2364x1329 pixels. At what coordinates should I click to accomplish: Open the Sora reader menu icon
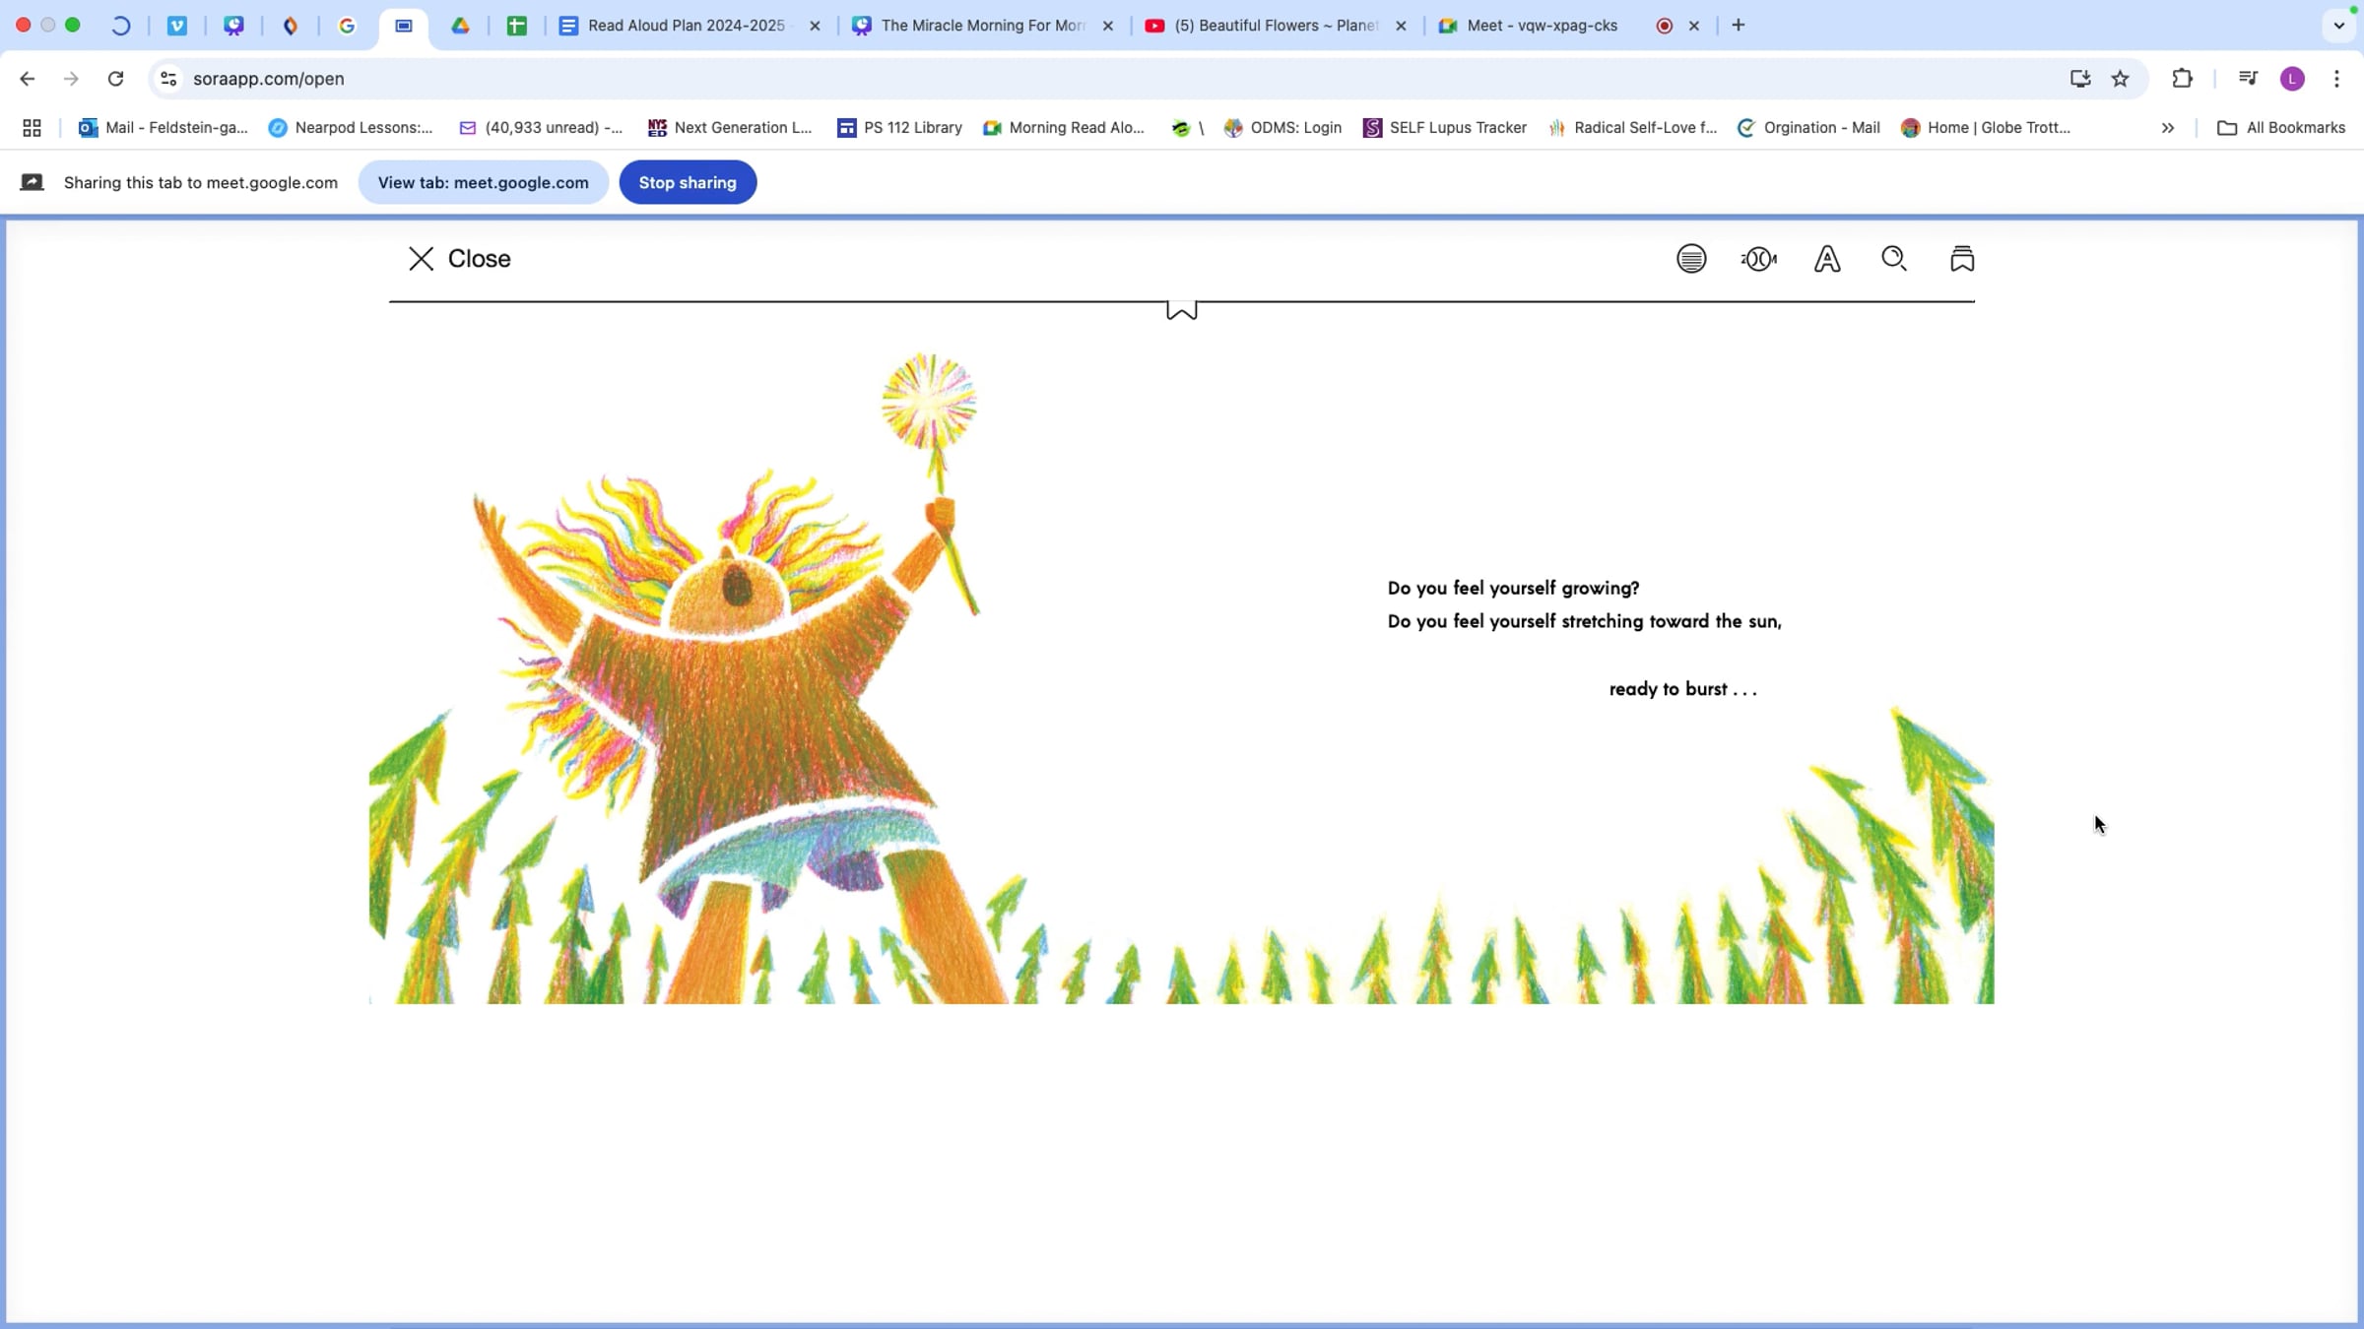click(1691, 259)
